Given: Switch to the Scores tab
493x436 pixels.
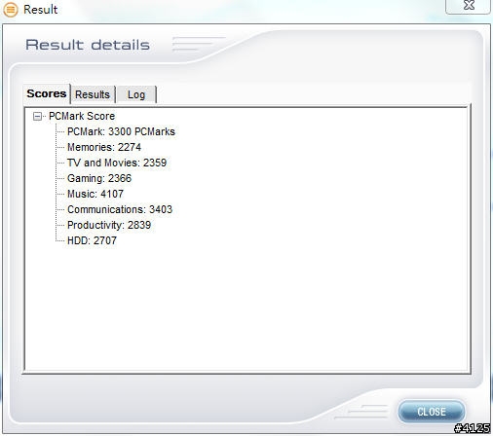Looking at the screenshot, I should tap(47, 94).
